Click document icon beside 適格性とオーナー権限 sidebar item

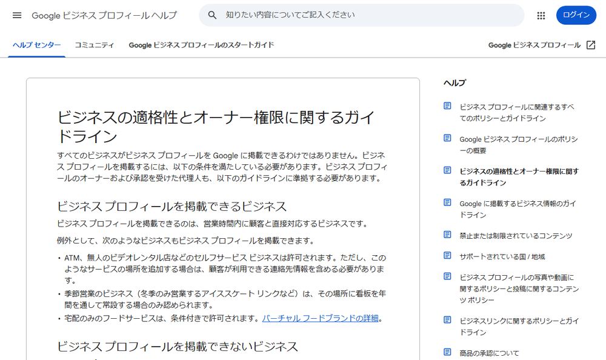(x=447, y=170)
